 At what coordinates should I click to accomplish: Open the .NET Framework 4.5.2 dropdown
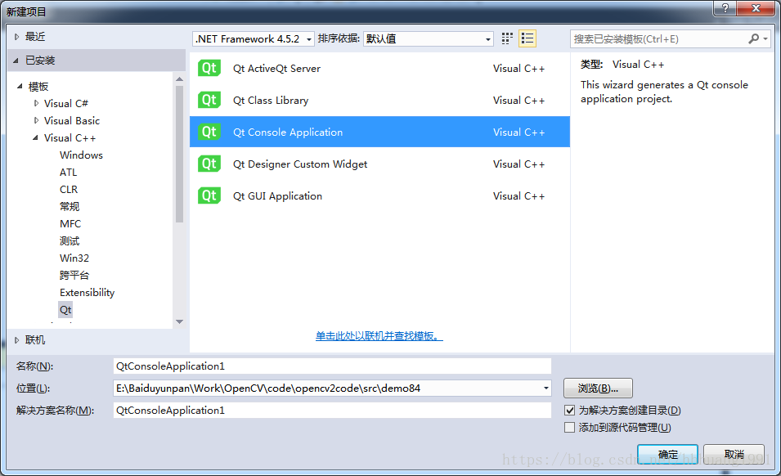[x=254, y=38]
